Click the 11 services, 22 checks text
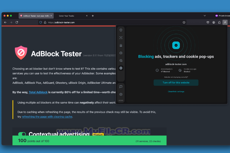230x153 pixels. click(148, 141)
